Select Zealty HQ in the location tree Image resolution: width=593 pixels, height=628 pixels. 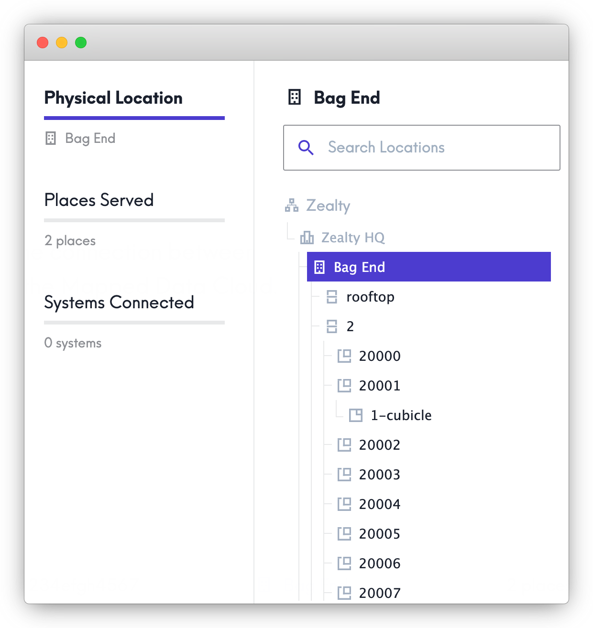[353, 238]
